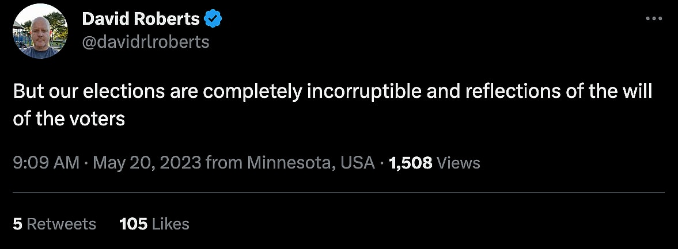Show the Likes list label
678x249 pixels.
[x=171, y=223]
